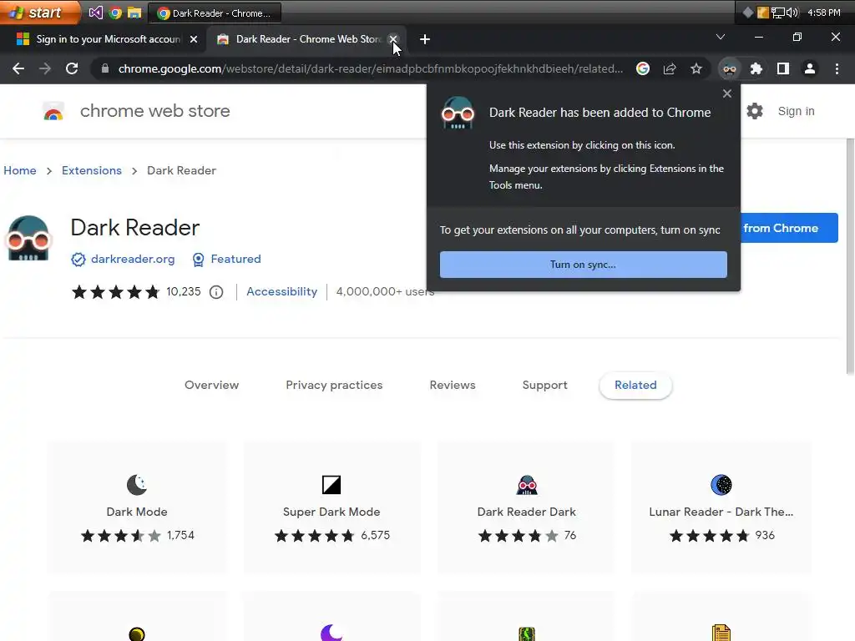Bookmark this tab with the star icon
Image resolution: width=855 pixels, height=641 pixels.
tap(696, 68)
